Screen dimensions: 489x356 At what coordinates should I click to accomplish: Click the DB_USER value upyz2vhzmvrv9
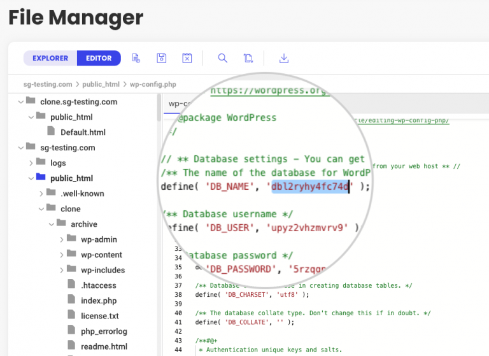[307, 228]
